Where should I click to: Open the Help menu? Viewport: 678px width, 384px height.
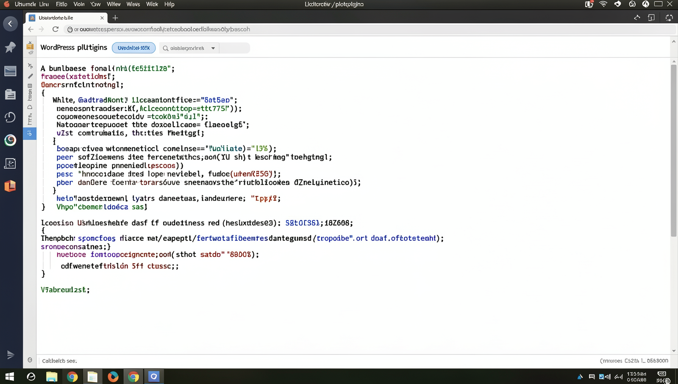(169, 4)
